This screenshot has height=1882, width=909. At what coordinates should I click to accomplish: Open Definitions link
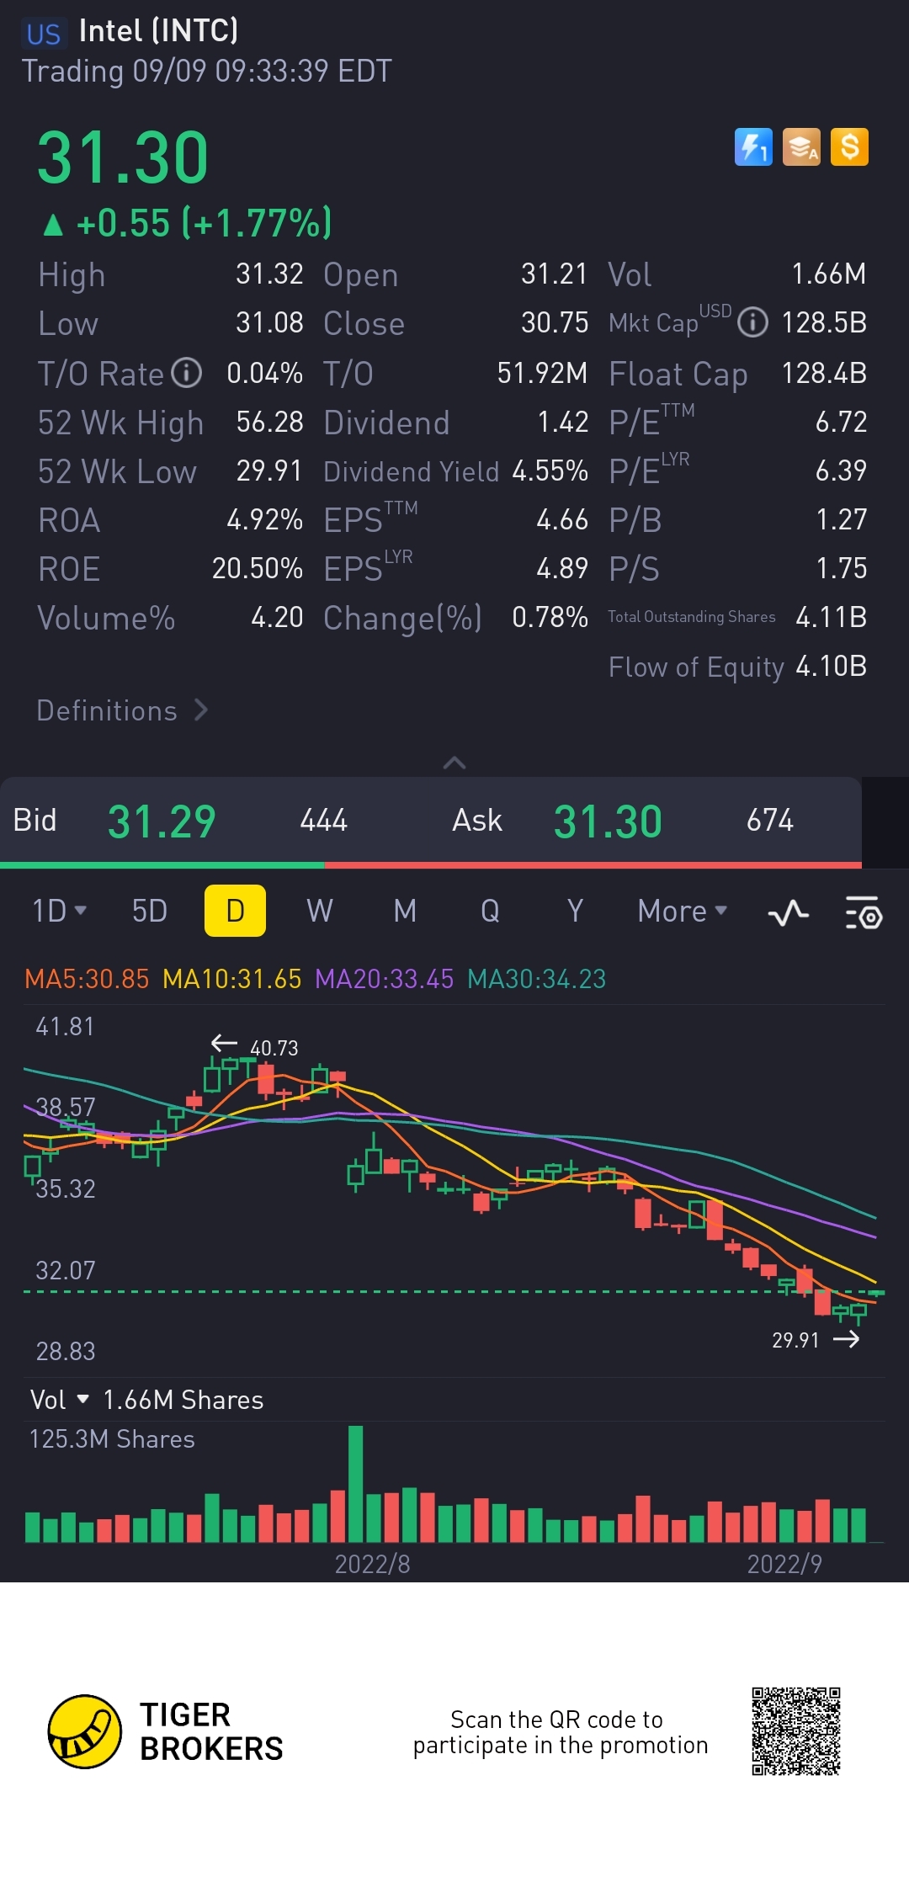pos(122,710)
